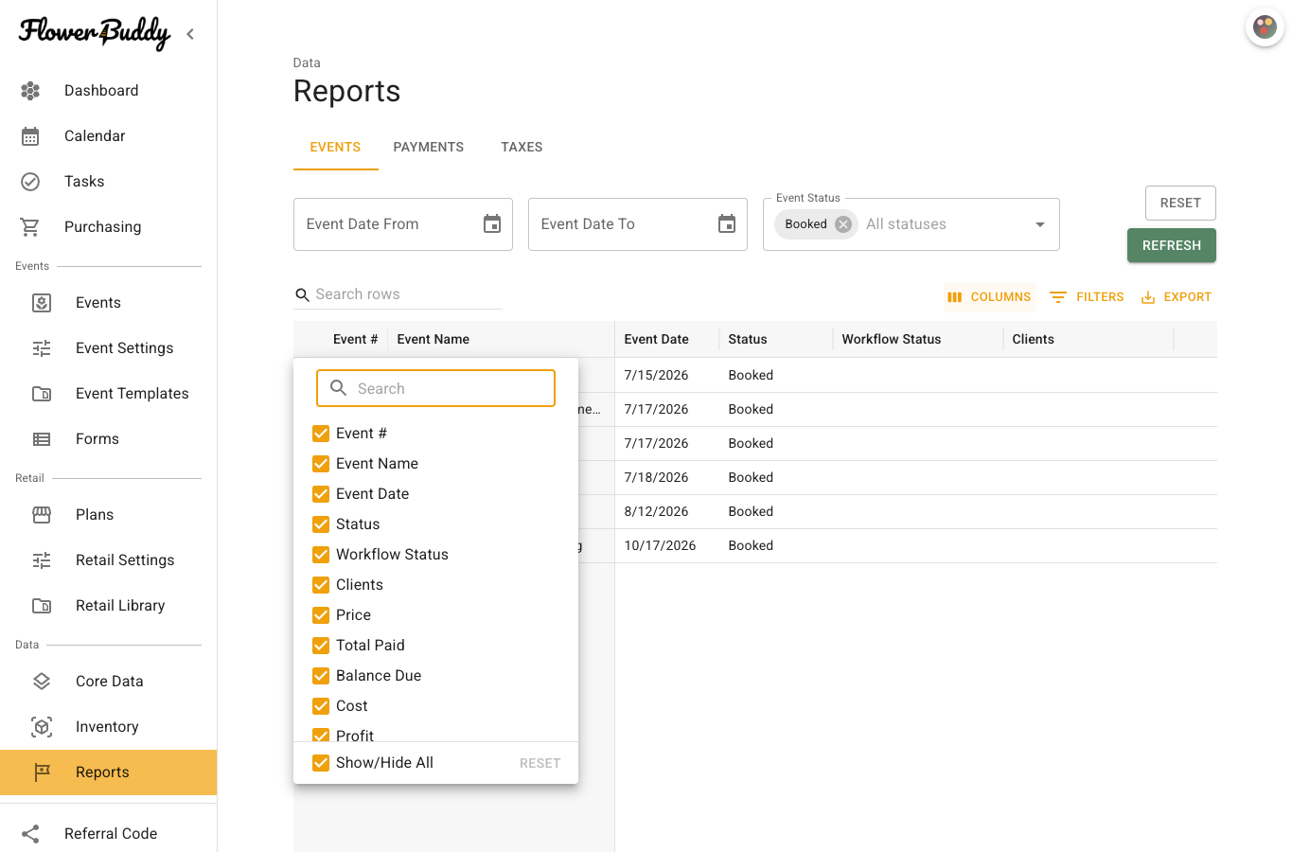Open user avatar menu
This screenshot has width=1292, height=852.
(1265, 27)
